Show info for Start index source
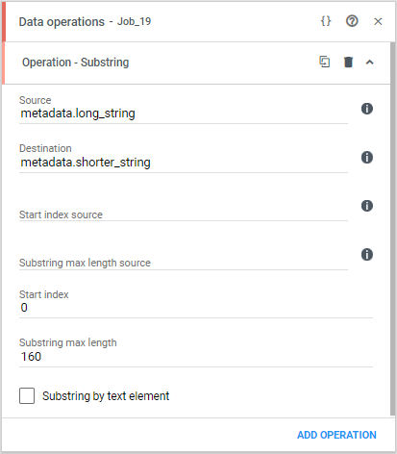The image size is (397, 454). [367, 206]
